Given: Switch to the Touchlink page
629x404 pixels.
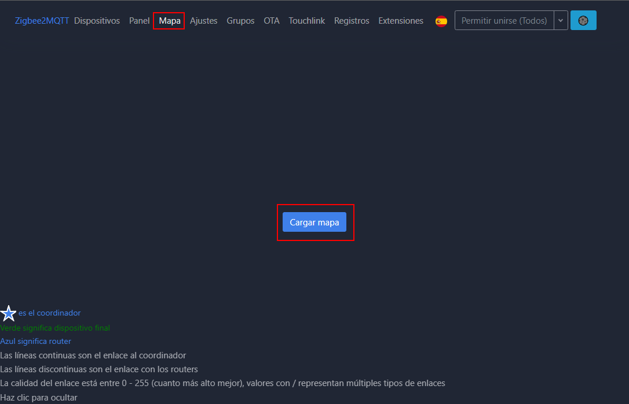Looking at the screenshot, I should coord(306,21).
